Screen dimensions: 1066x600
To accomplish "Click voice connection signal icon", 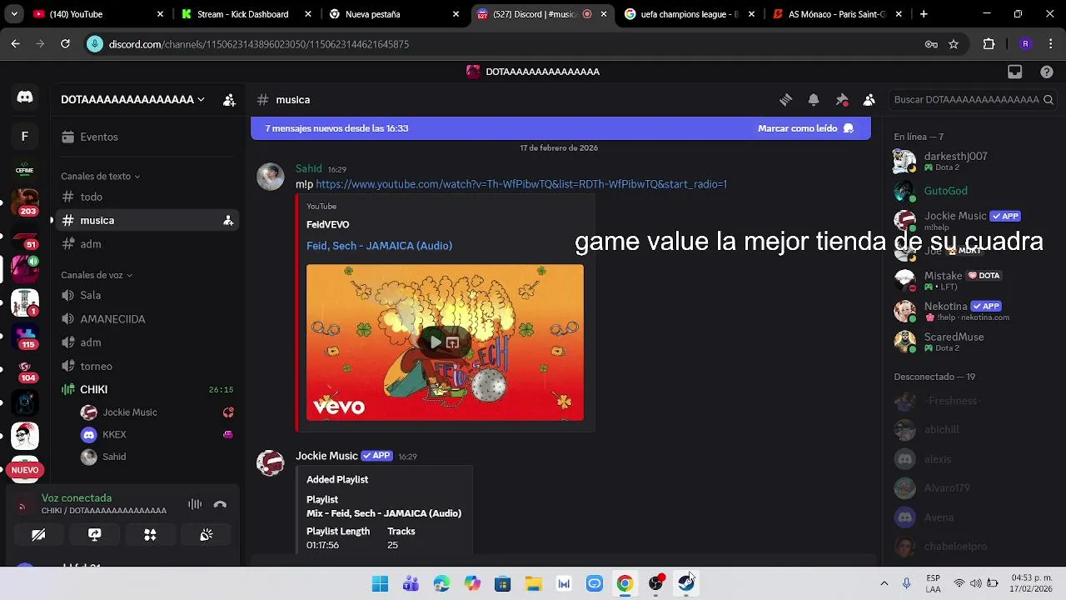I will coord(22,505).
